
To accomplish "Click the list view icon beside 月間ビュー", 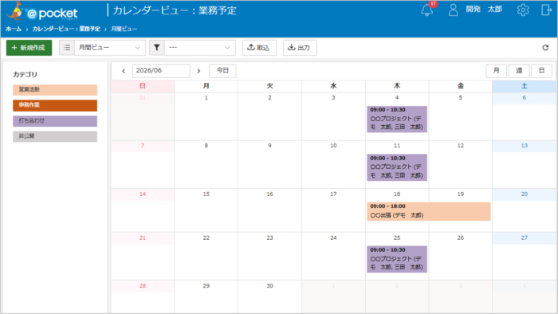I will (67, 48).
